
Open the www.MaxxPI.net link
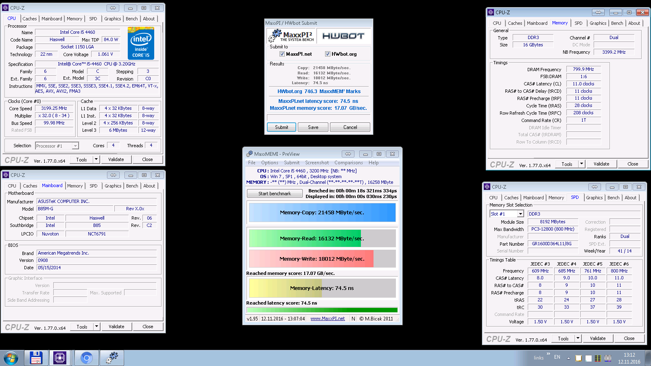pos(328,319)
